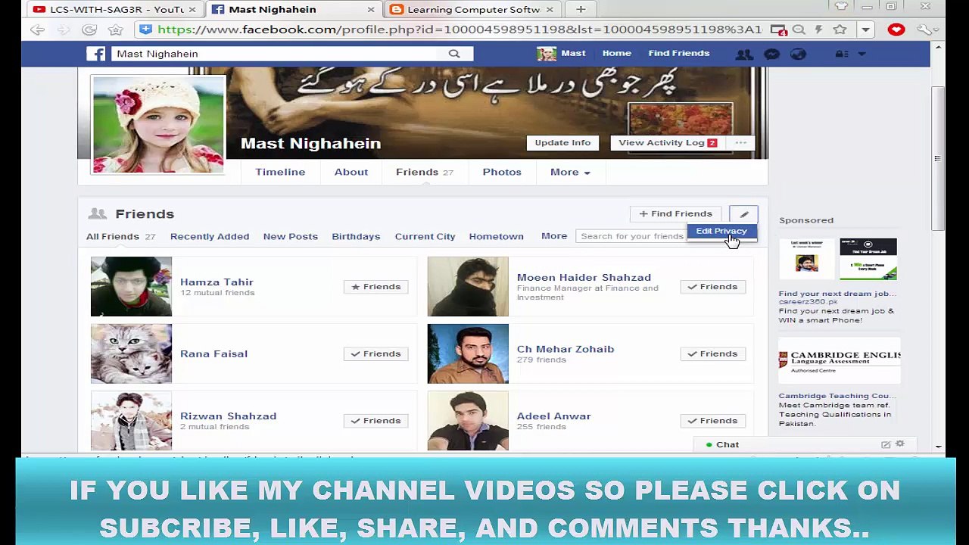Click the browser forward arrow
Viewport: 969px width, 545px height.
click(x=64, y=30)
